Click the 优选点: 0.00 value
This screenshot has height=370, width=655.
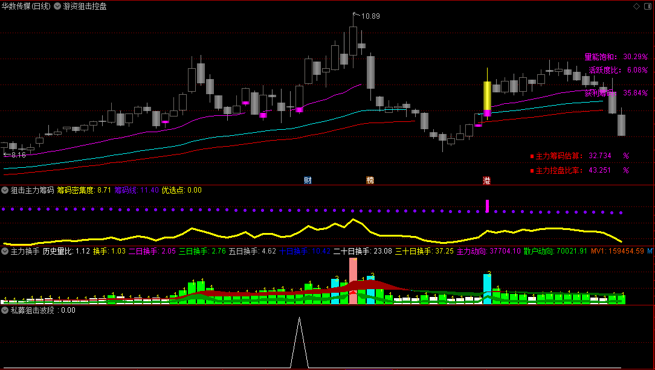(x=182, y=190)
